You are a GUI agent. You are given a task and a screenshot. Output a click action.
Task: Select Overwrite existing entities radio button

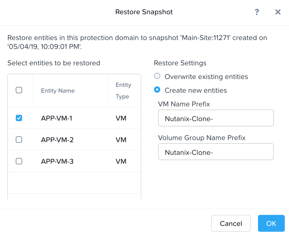(x=157, y=76)
